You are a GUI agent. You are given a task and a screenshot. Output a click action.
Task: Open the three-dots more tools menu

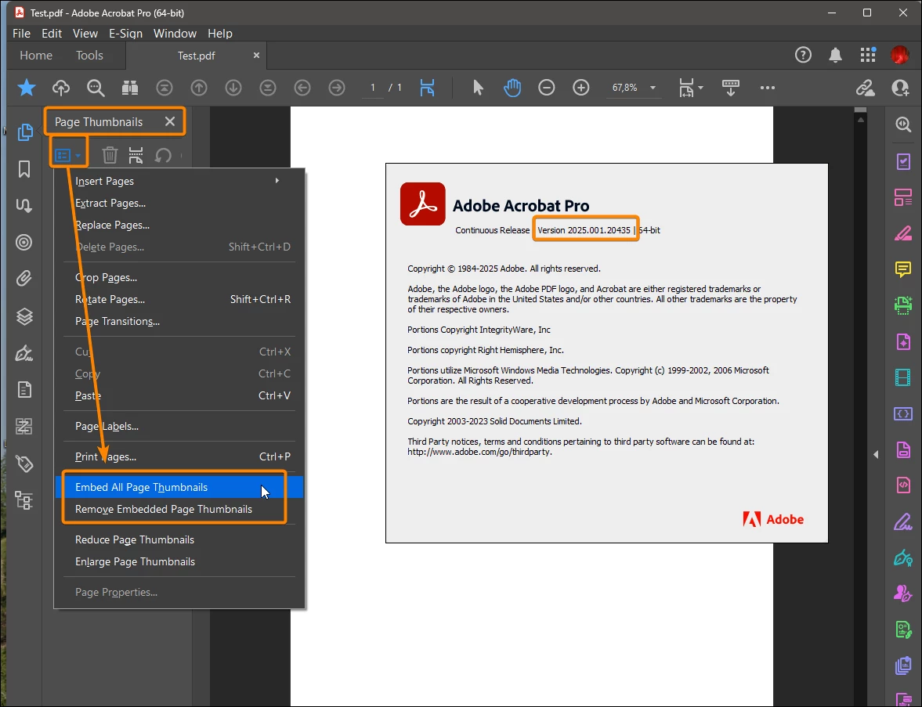click(768, 88)
